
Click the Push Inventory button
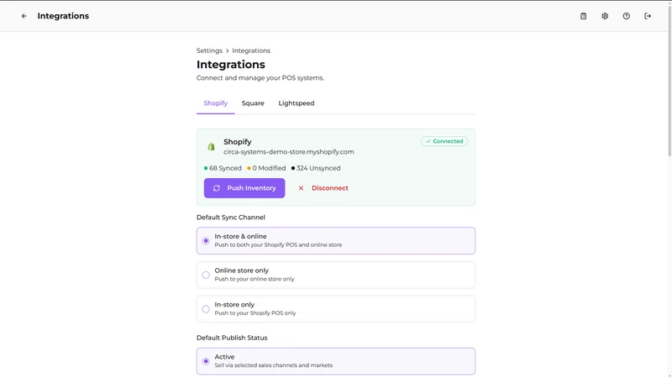click(x=244, y=188)
